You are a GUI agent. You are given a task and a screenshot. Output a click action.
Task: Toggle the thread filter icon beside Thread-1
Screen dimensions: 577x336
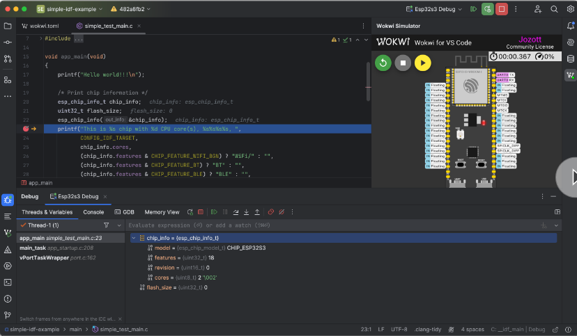(106, 225)
